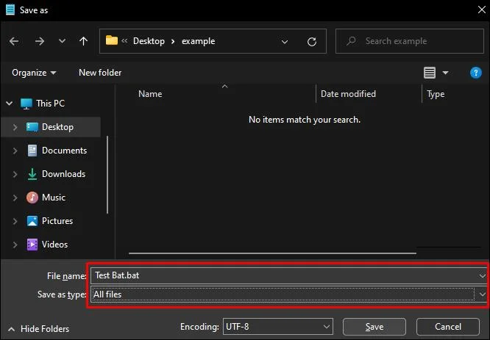
Task: Open the Help question mark icon
Action: click(475, 73)
